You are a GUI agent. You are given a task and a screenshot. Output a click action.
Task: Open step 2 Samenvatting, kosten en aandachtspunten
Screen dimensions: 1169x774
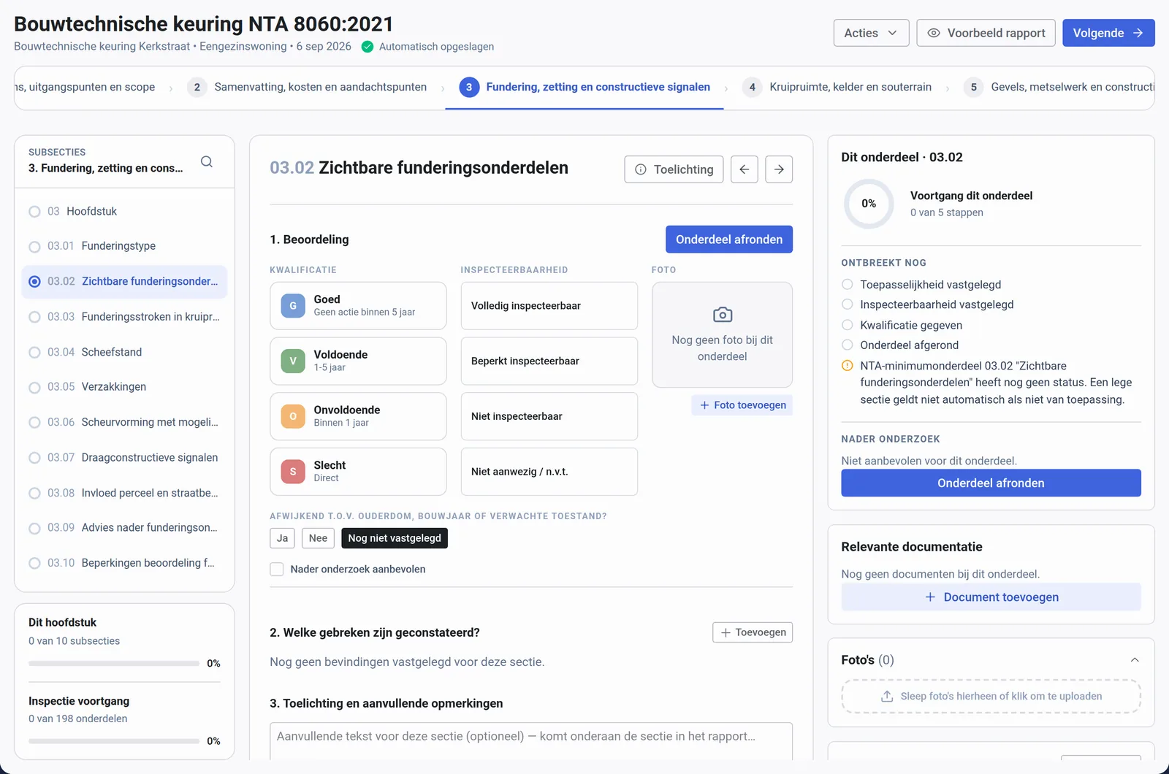click(x=308, y=87)
